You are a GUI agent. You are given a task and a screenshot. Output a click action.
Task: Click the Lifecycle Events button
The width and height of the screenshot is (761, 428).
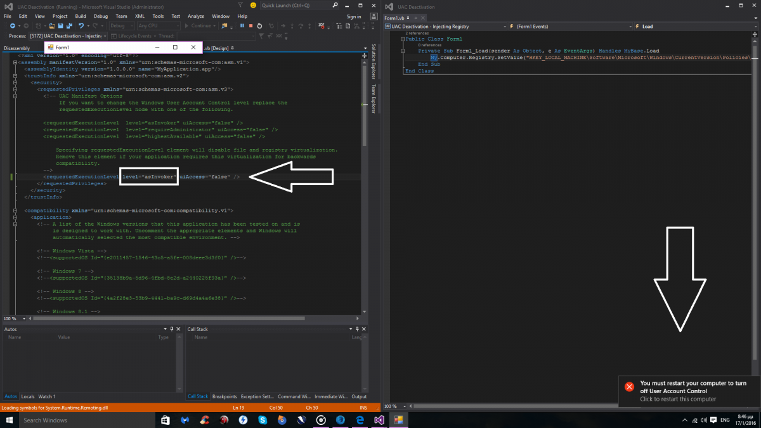click(x=134, y=36)
